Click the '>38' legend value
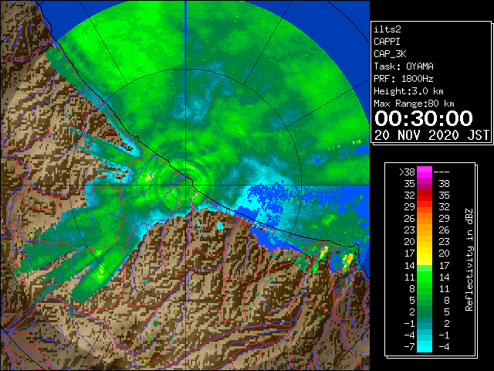494x371 pixels. [x=407, y=172]
